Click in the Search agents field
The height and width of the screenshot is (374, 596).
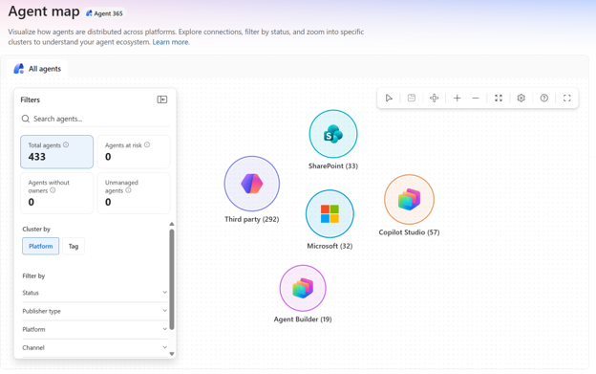coord(95,119)
